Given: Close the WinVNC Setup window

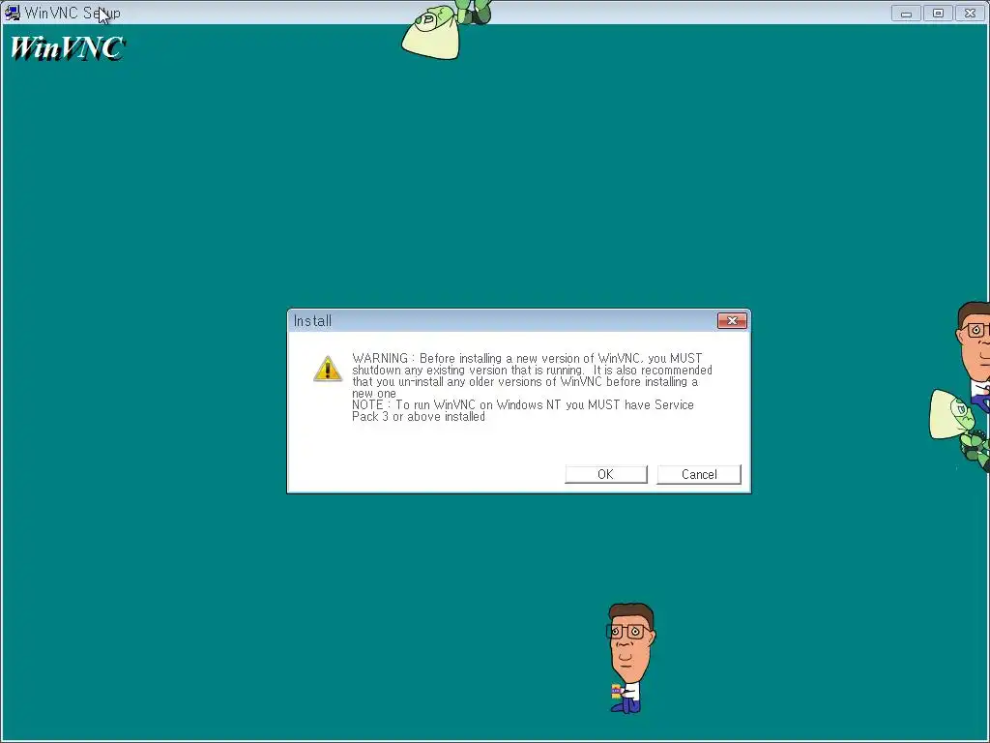Looking at the screenshot, I should pyautogui.click(x=970, y=13).
